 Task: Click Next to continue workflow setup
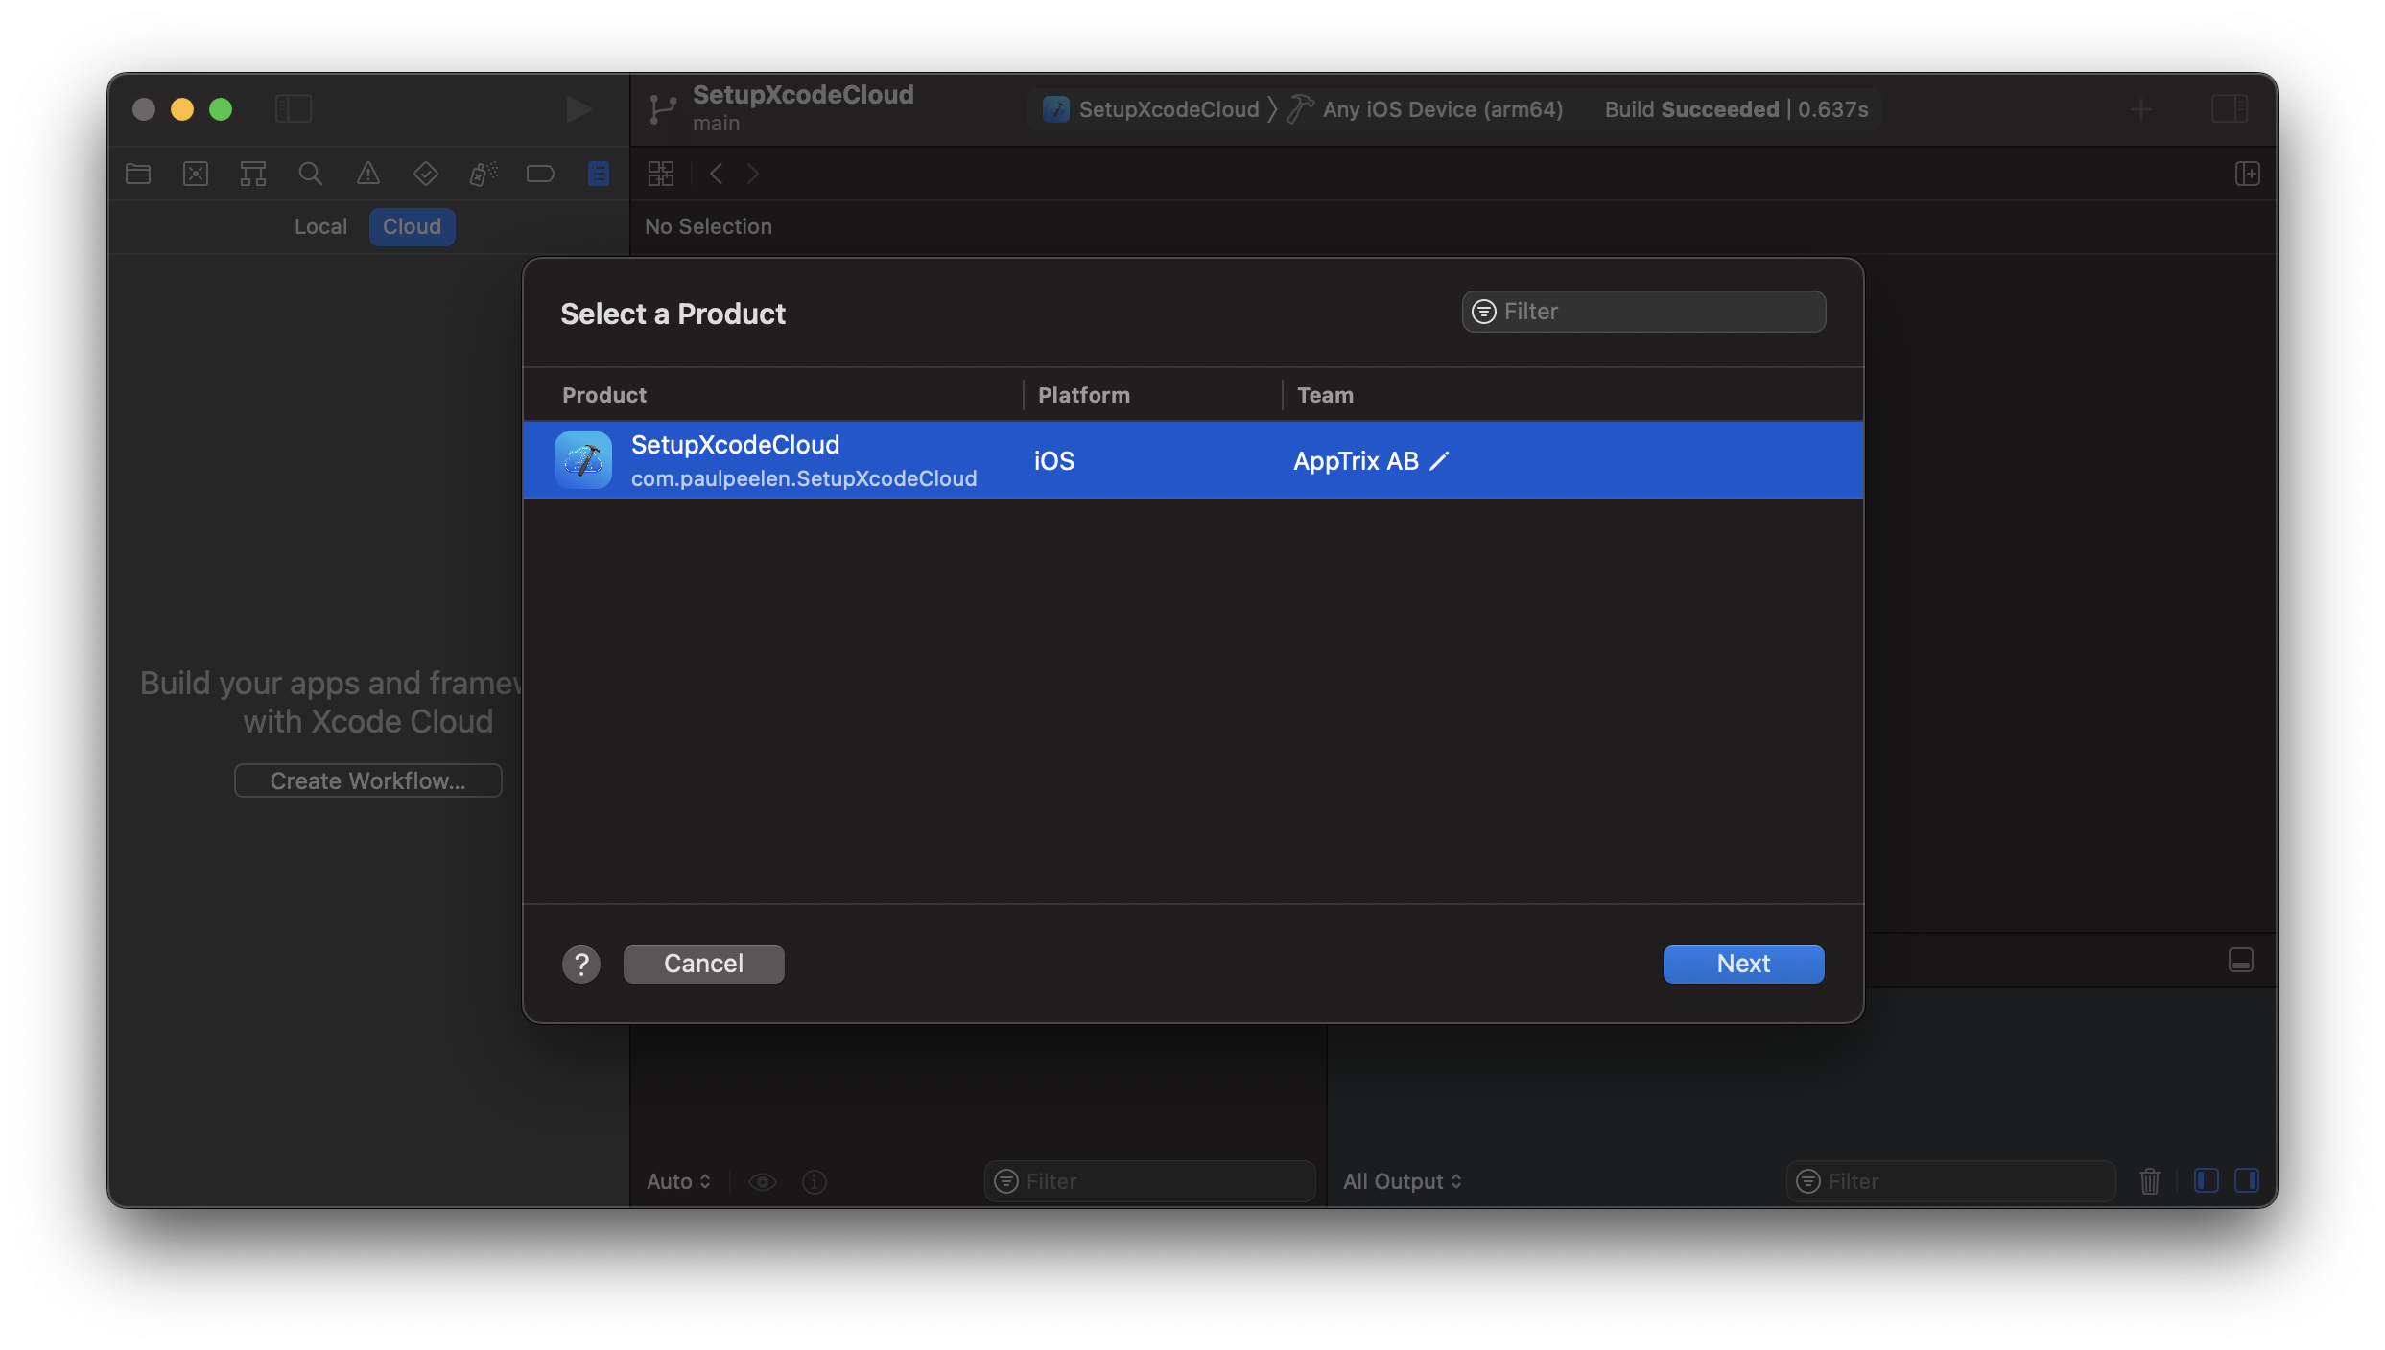pos(1744,964)
